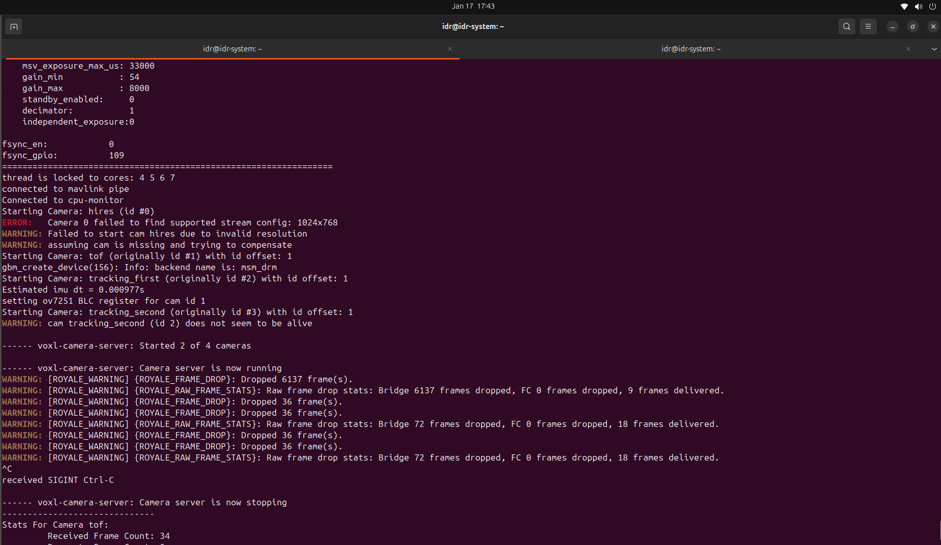Click the received SIGINT Ctrl-C line

tap(58, 479)
